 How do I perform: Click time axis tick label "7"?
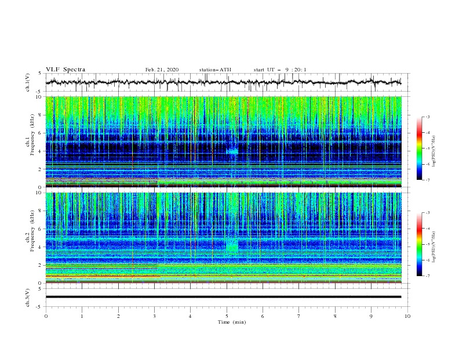(299, 316)
